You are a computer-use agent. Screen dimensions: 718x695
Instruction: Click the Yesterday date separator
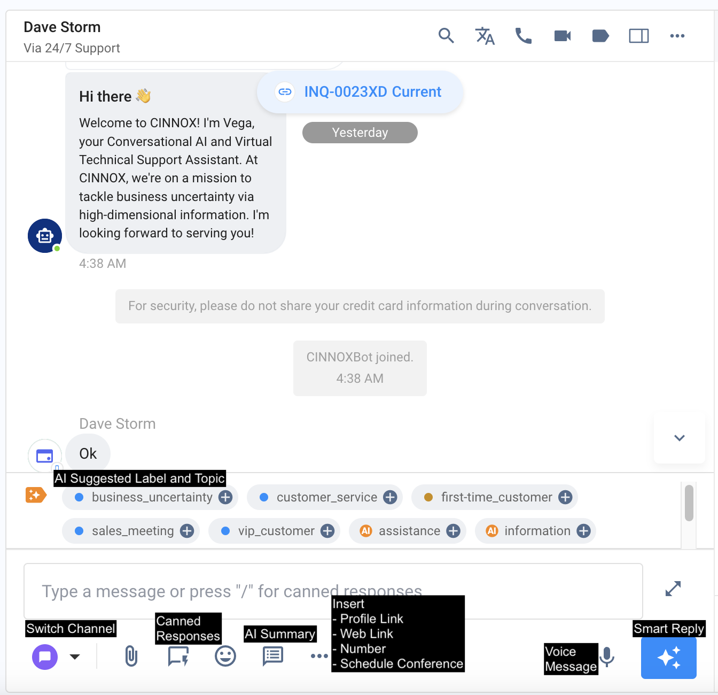[360, 133]
